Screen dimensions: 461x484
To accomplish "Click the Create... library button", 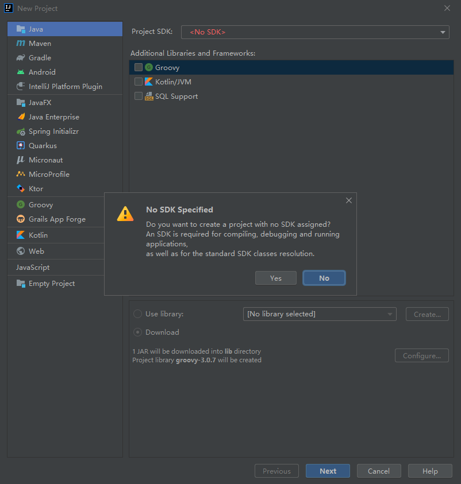I will point(427,314).
